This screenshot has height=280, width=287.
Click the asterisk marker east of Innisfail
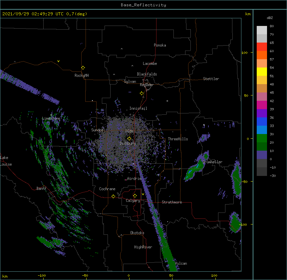167,101
